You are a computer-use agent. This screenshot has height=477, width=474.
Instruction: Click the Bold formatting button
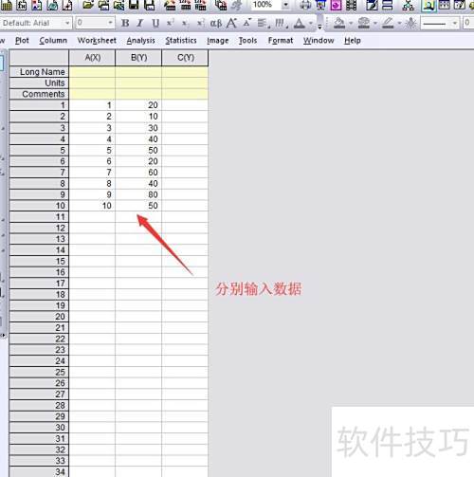coord(125,23)
